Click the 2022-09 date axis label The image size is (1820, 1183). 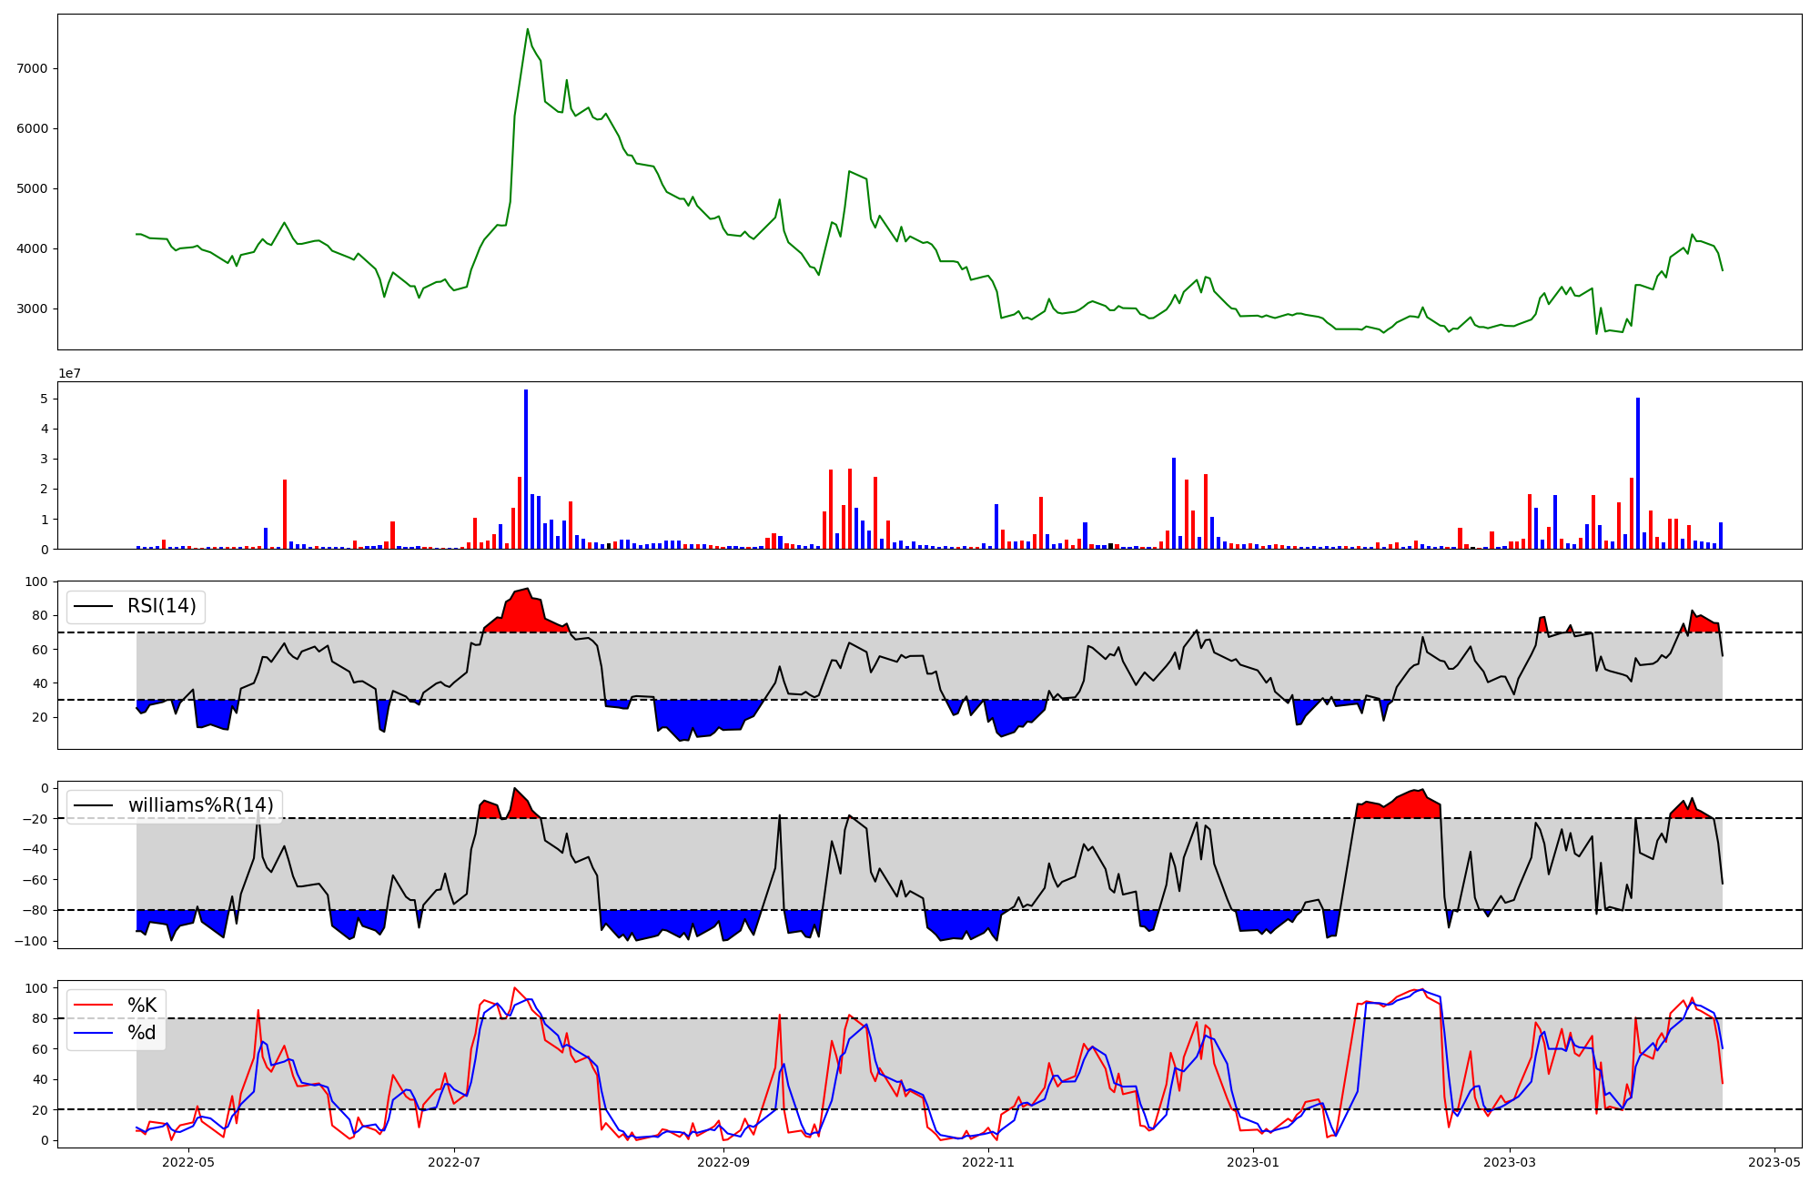(723, 1162)
